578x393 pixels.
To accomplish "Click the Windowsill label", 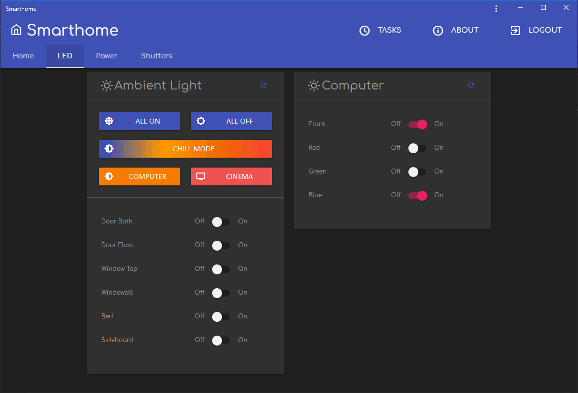I will [x=117, y=292].
